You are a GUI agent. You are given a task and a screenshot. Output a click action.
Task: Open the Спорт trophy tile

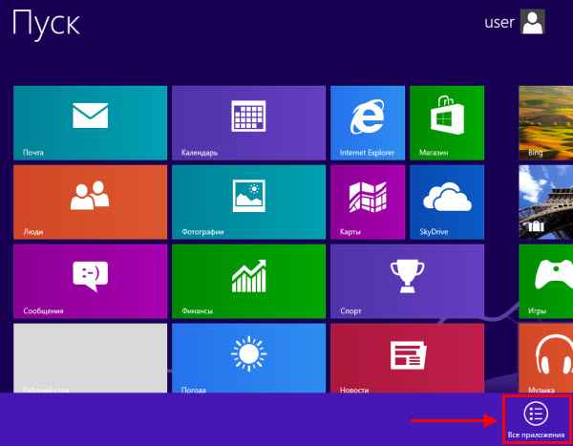point(406,280)
